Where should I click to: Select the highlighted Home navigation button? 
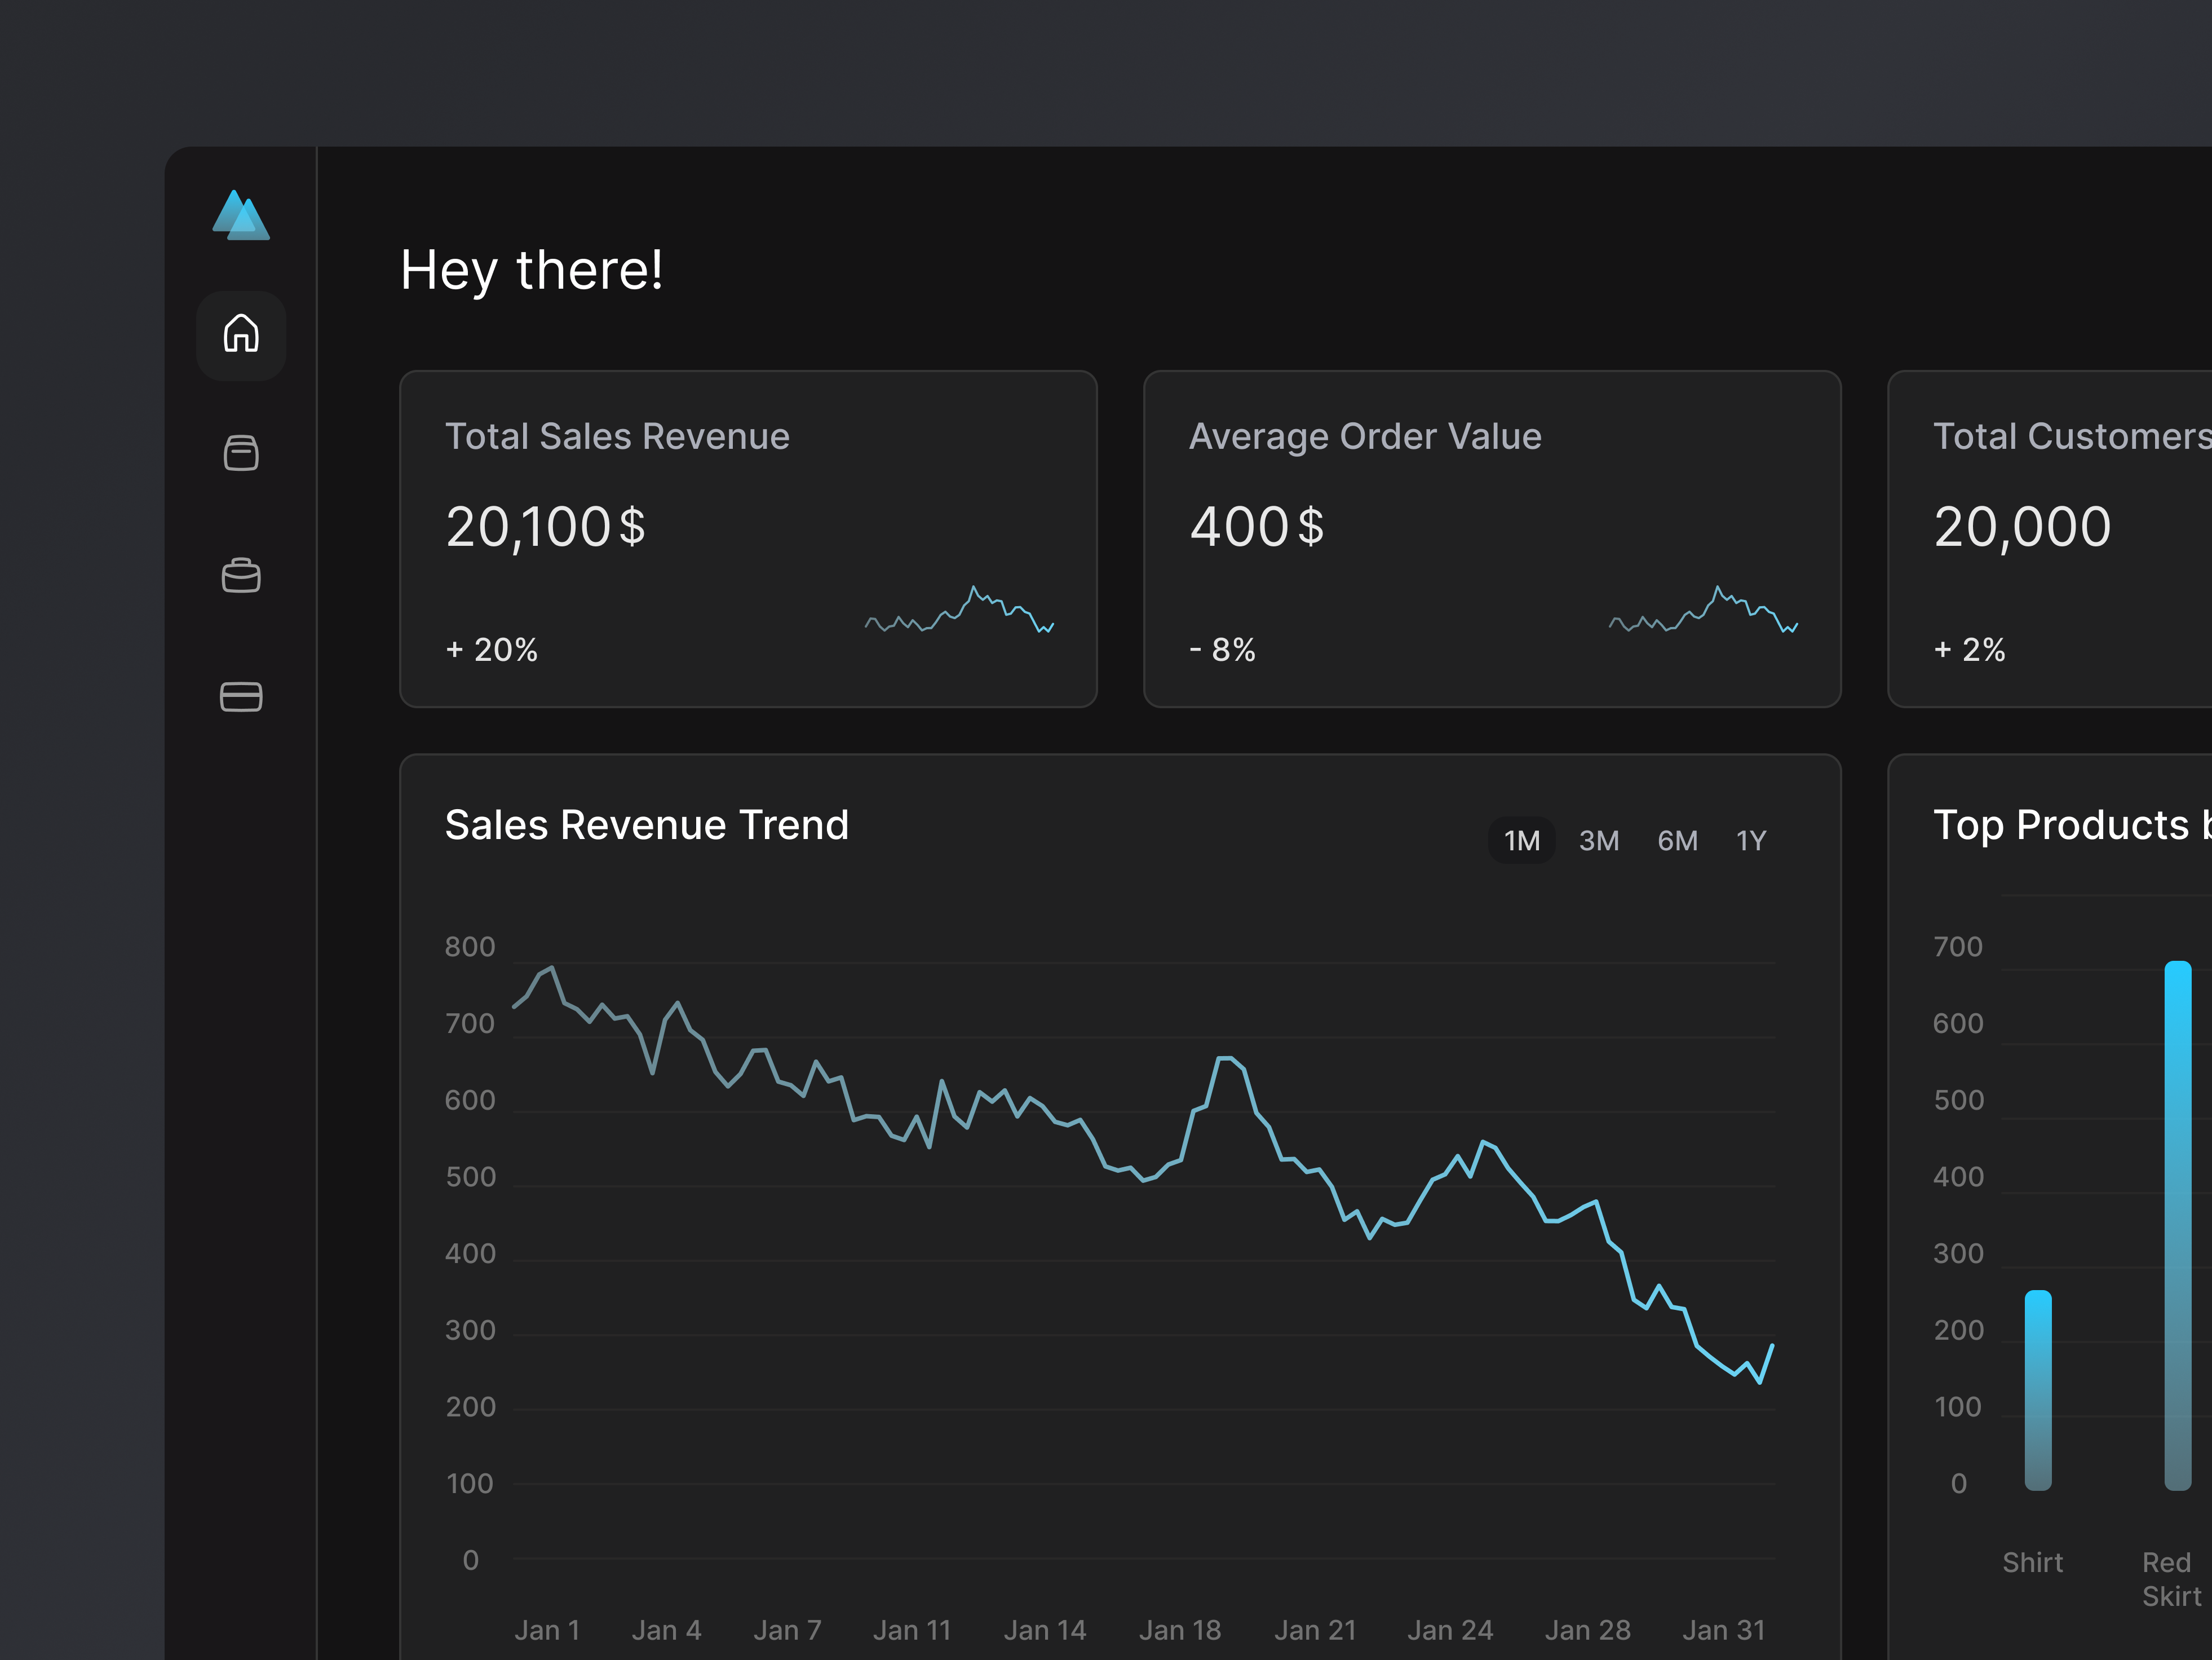pos(240,335)
